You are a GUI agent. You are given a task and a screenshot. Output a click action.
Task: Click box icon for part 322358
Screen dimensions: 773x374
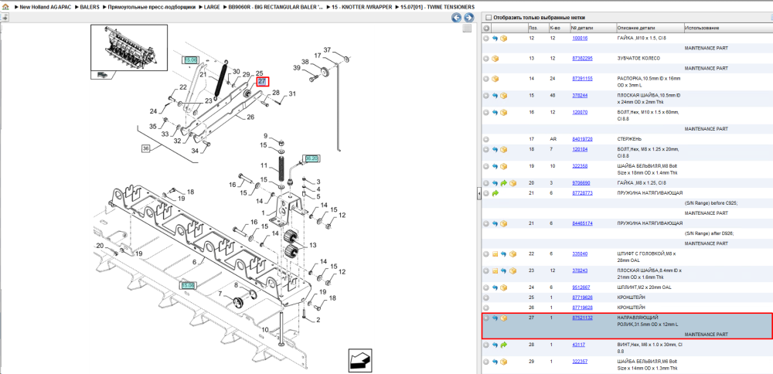pos(504,166)
